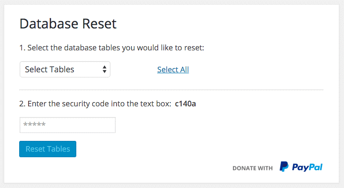Image resolution: width=344 pixels, height=188 pixels.
Task: Click the upward arrow of the tables selector
Action: [104, 67]
